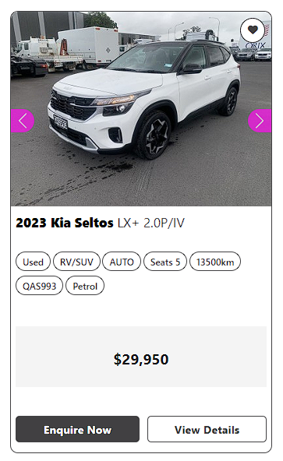Select the QAS993 plate tag
Screen dimensions: 283x461
click(39, 286)
